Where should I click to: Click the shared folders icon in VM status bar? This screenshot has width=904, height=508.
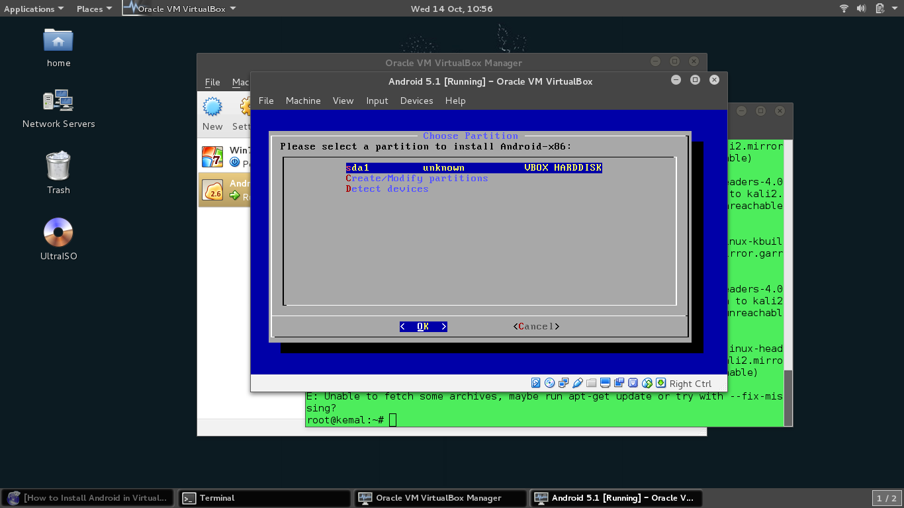[592, 383]
